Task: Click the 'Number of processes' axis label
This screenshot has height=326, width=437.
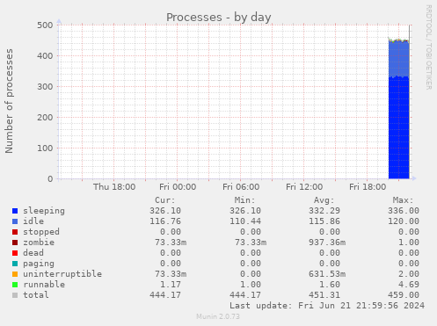Action: pos(9,101)
